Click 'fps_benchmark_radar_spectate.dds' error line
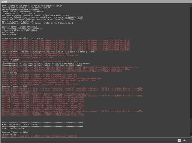Image resolution: width=192 pixels, height=143 pixels. pos(40,55)
